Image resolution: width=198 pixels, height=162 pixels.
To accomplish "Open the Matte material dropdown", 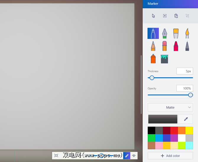I will 170,107.
